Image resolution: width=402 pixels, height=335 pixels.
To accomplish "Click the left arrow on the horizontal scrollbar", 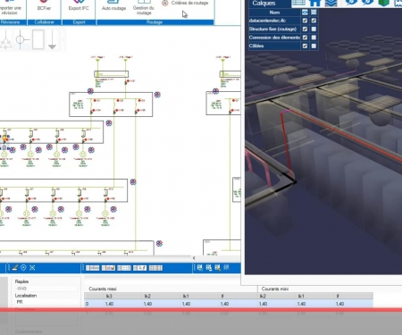I will click(x=194, y=258).
